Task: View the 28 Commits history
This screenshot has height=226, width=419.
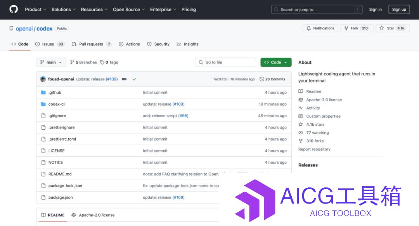Action: (272, 79)
